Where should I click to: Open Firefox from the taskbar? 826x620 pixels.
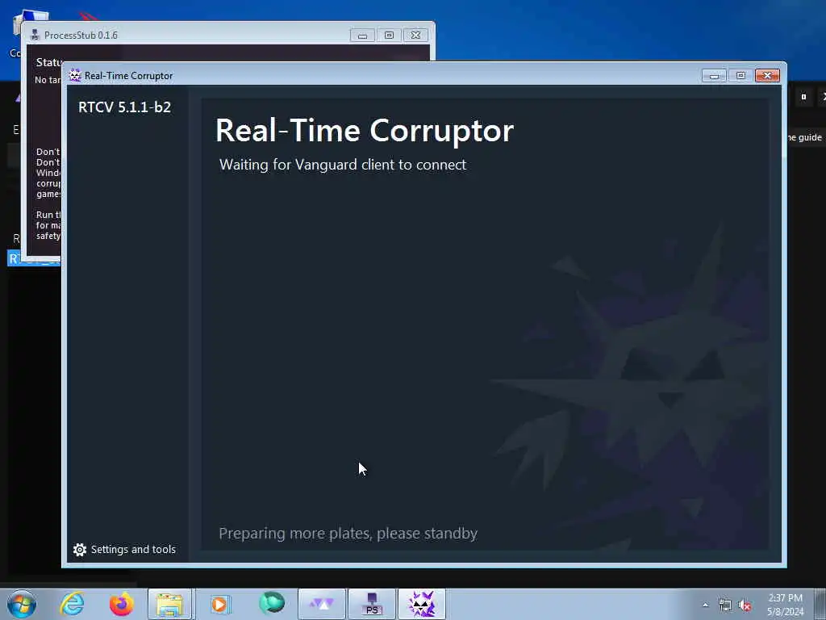[x=122, y=604]
